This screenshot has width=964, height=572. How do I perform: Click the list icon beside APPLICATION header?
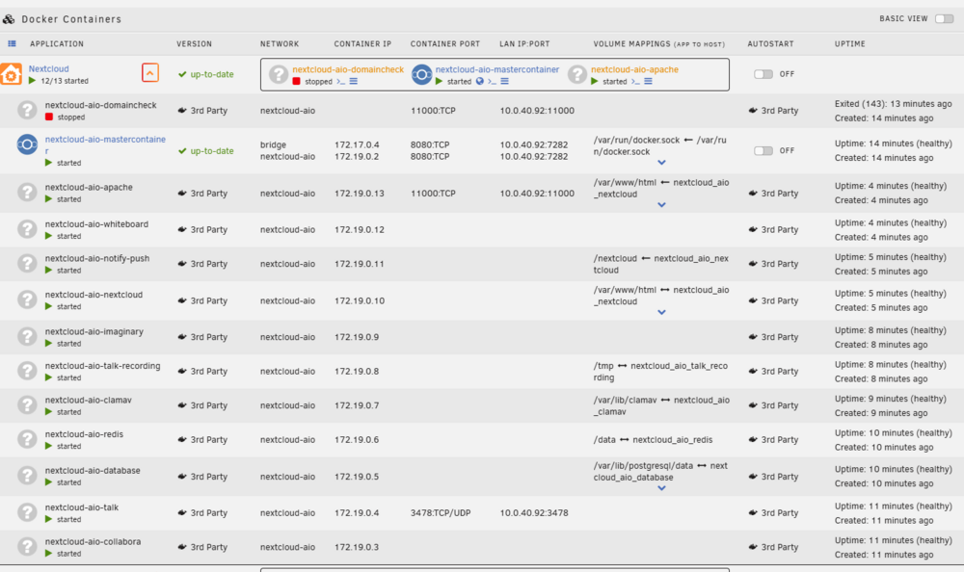coord(12,43)
